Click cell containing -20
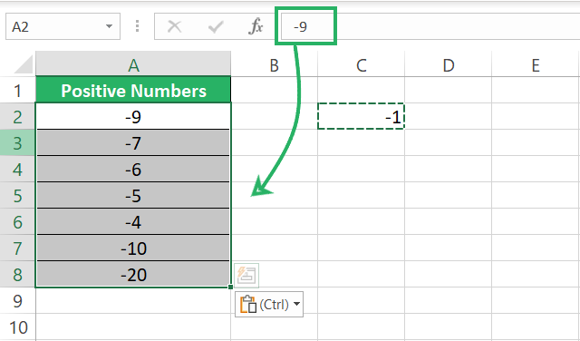The height and width of the screenshot is (341, 580). point(133,274)
